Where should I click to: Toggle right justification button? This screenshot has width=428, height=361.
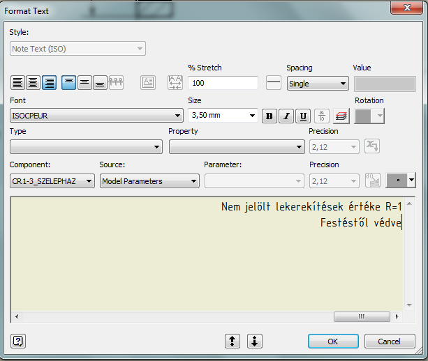pos(49,82)
